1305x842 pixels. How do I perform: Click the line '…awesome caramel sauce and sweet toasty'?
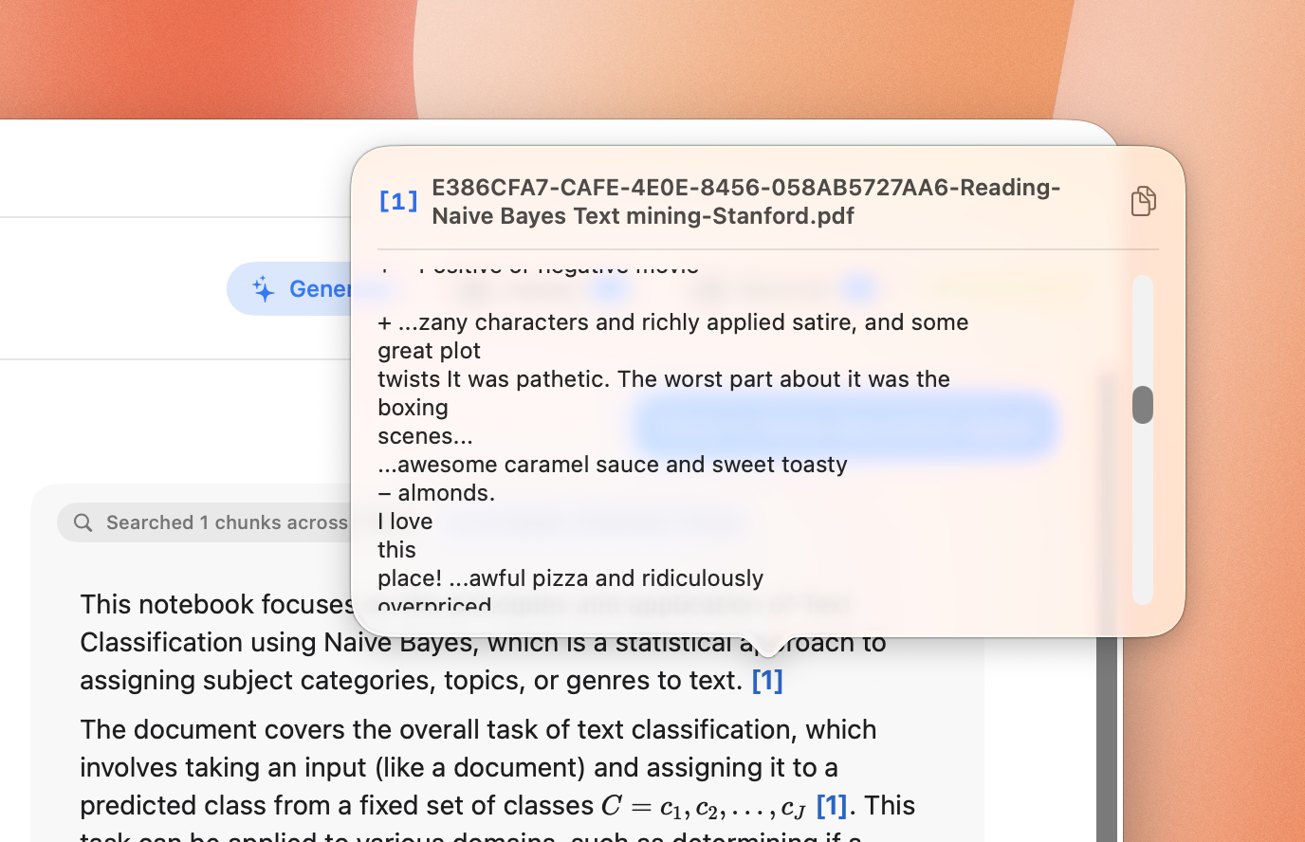point(613,465)
